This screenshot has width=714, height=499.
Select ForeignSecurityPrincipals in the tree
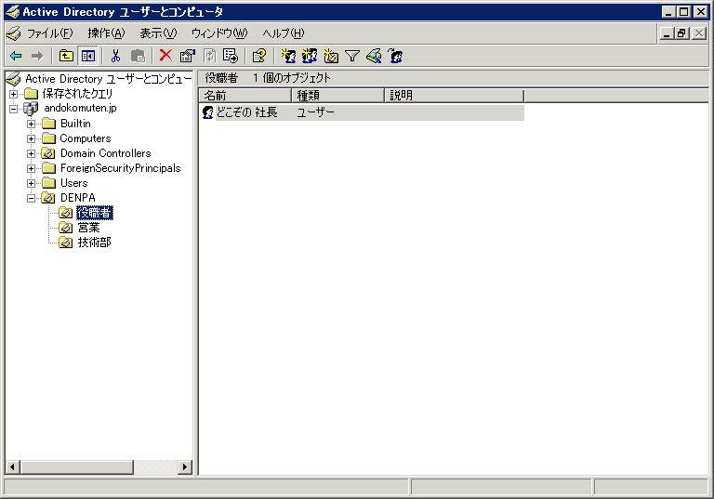(121, 168)
